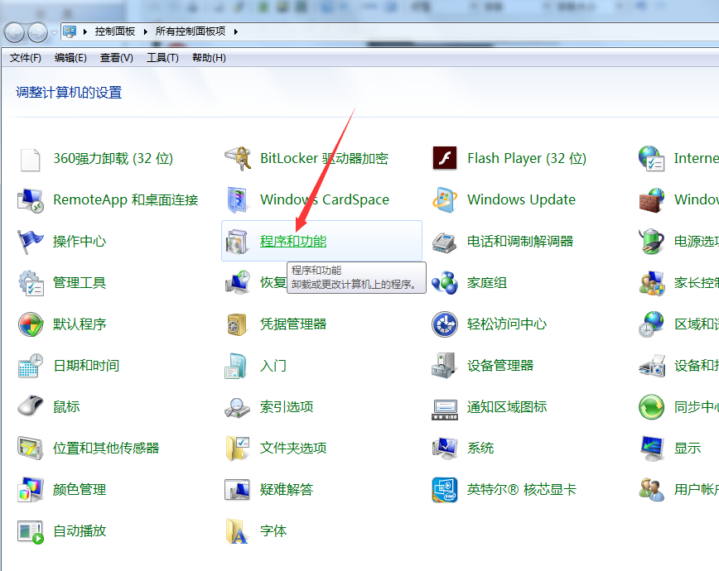This screenshot has width=719, height=571.
Task: Click the 显示 monitor icon
Action: [652, 449]
